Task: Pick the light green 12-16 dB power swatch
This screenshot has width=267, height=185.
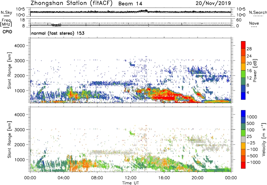Action: [x=243, y=74]
